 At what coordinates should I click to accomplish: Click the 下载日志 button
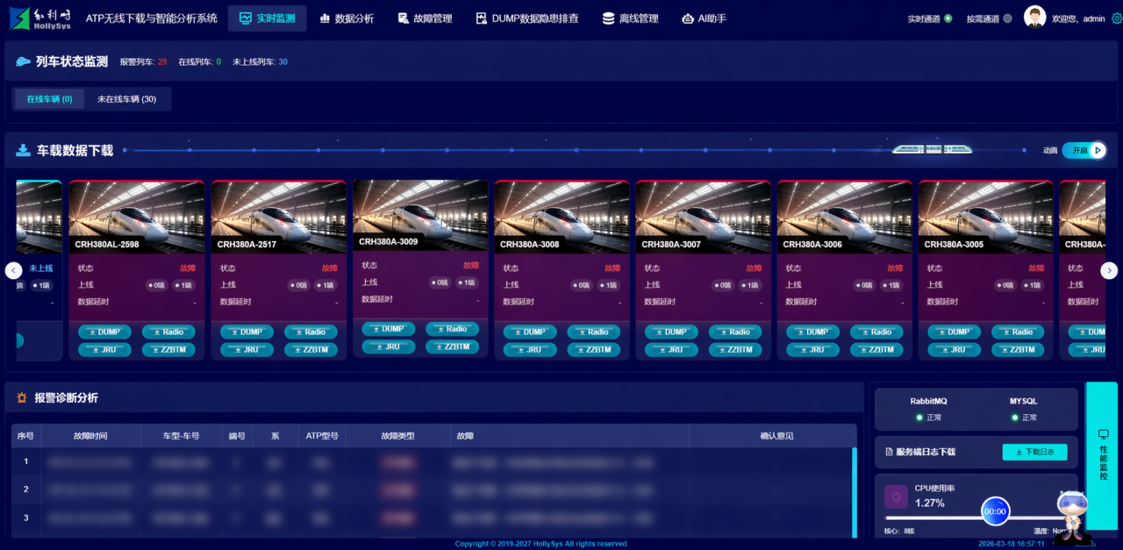click(x=1034, y=452)
